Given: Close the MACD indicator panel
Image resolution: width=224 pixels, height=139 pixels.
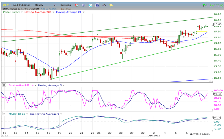Looking at the screenshot, I should click(x=4, y=114).
